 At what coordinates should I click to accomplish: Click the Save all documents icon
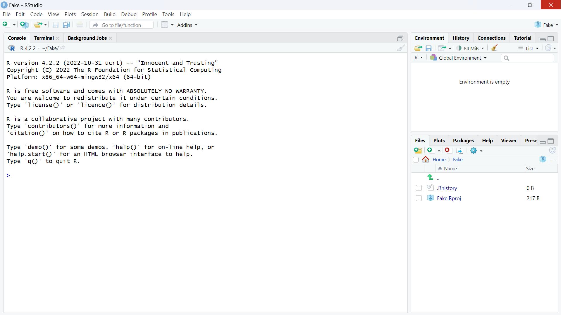(66, 25)
